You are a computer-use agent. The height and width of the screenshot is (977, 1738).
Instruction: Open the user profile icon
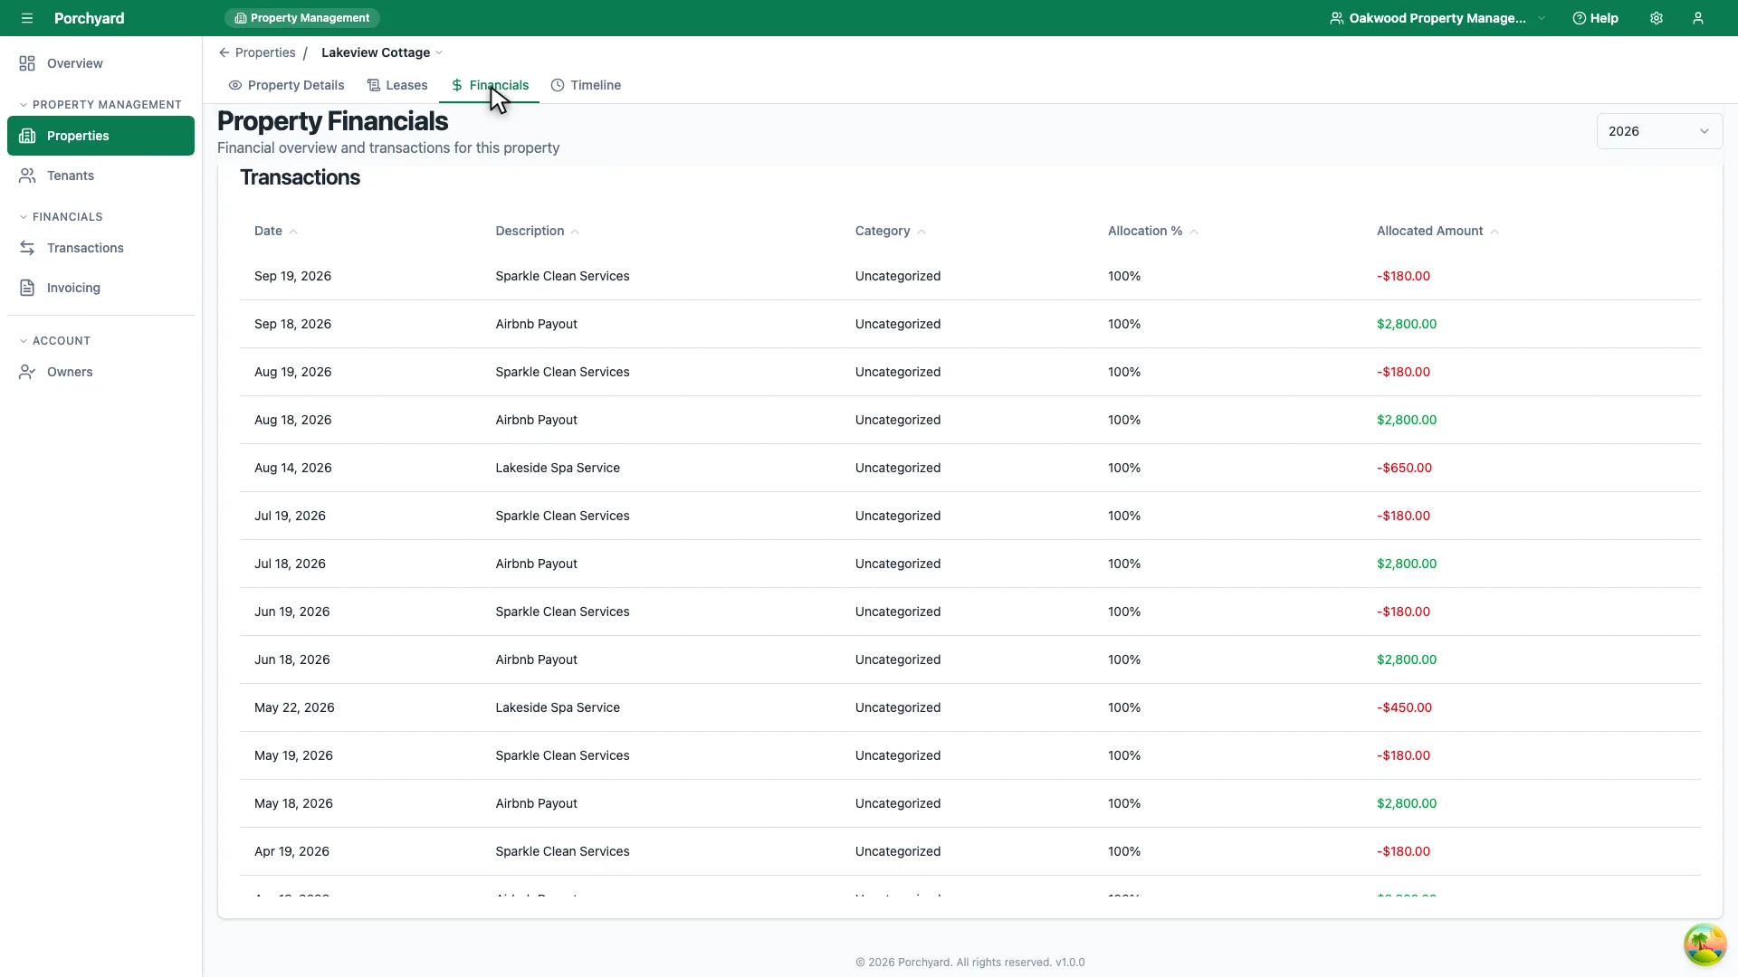point(1698,18)
